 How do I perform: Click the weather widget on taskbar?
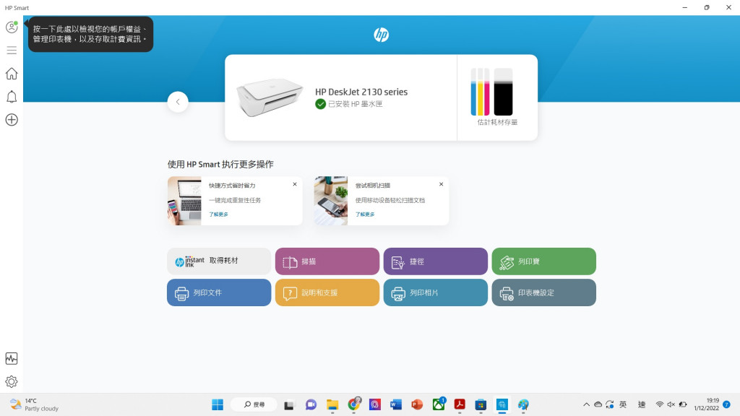(x=35, y=404)
